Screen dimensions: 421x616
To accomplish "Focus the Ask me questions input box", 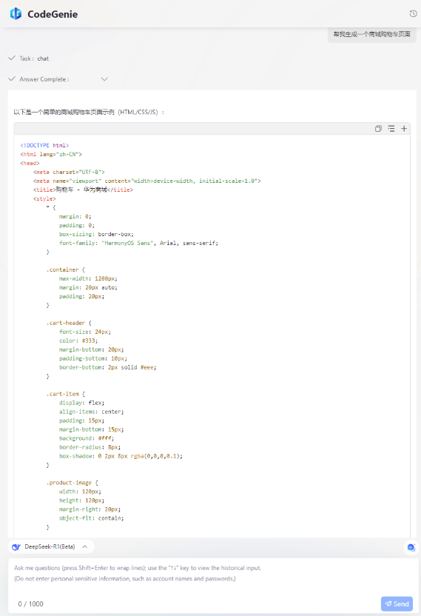I will 213,577.
